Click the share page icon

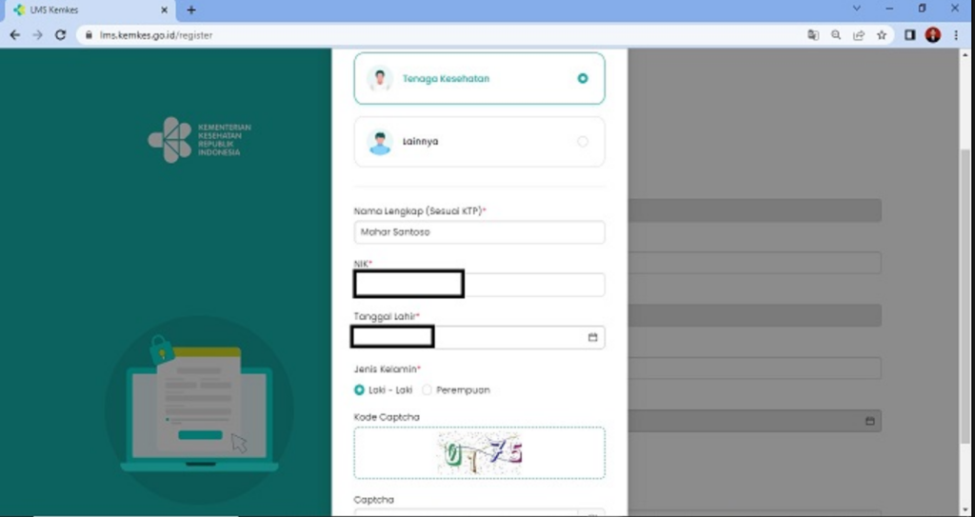point(859,34)
